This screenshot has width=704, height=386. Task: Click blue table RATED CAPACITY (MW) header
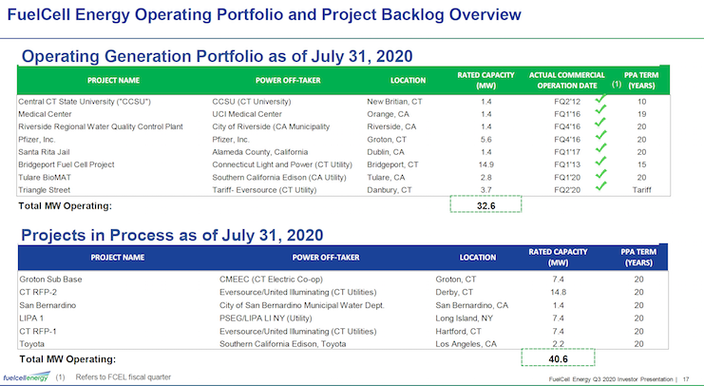point(558,257)
